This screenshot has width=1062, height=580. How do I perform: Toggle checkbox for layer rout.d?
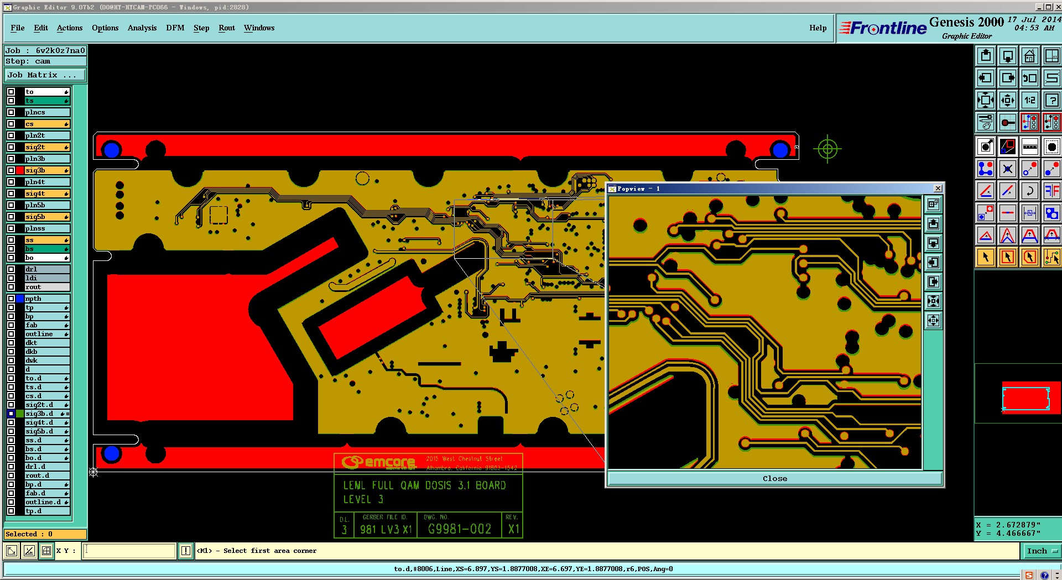click(x=11, y=476)
